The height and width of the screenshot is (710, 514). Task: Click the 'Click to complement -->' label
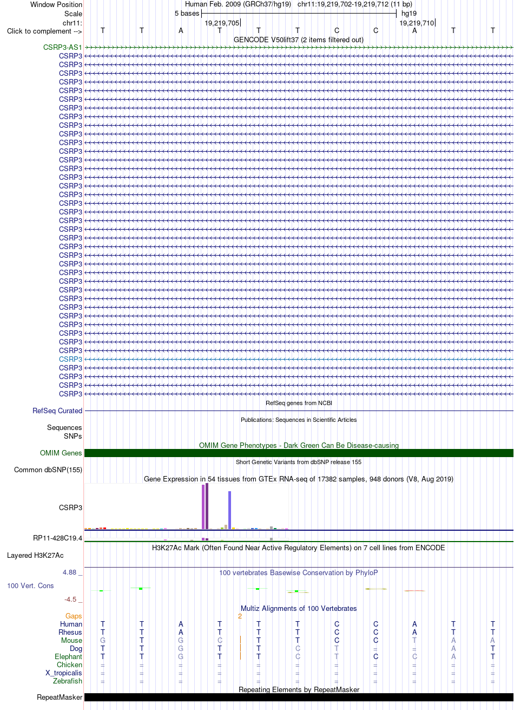pos(44,31)
